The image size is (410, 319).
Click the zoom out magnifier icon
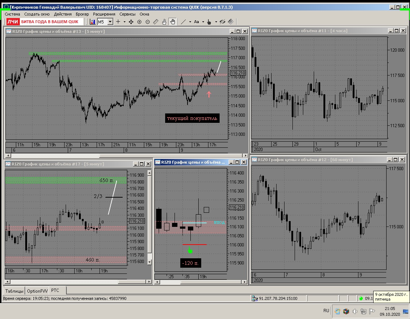147,22
